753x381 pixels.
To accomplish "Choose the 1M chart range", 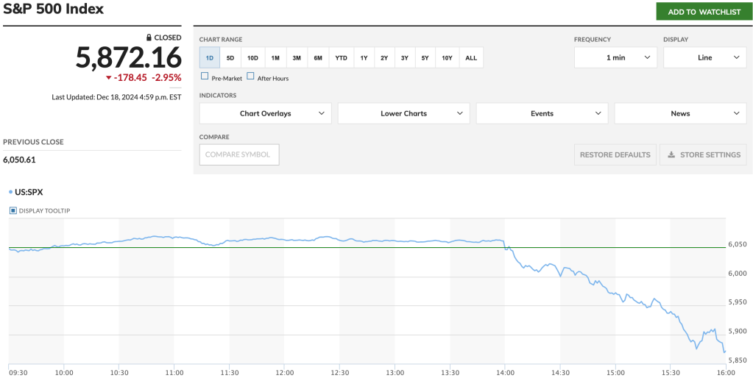I will pos(275,57).
